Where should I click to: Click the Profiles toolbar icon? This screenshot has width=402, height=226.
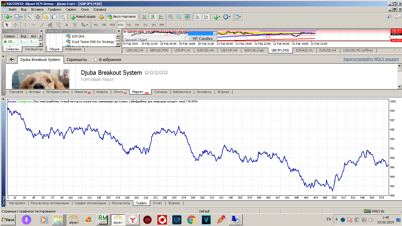(x=17, y=17)
